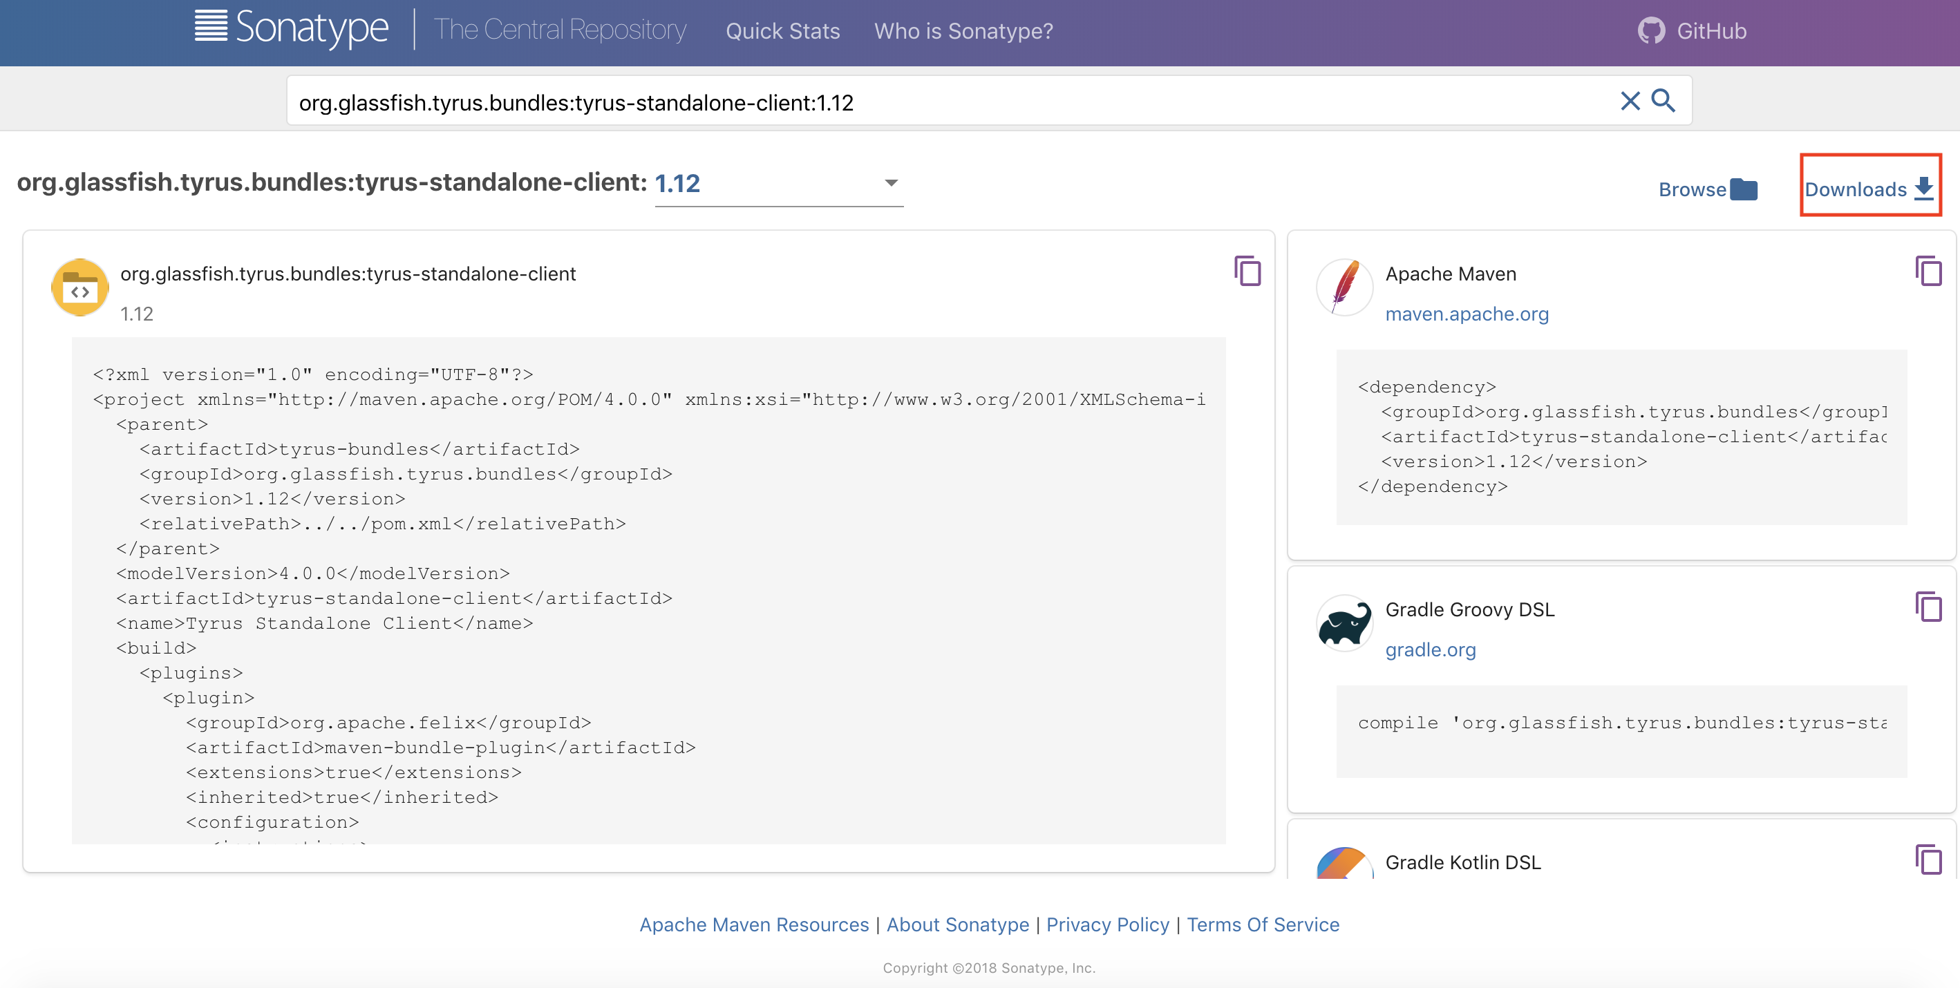This screenshot has width=1960, height=988.
Task: Click the Gradle elephant icon
Action: pyautogui.click(x=1344, y=623)
